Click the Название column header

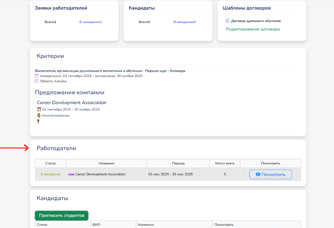click(106, 163)
